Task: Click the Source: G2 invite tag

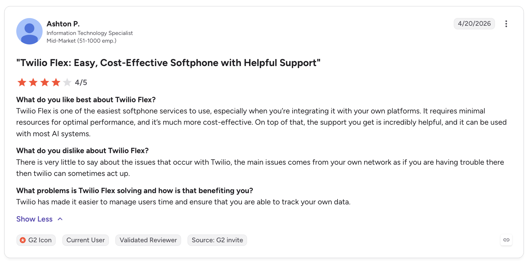Action: click(x=217, y=240)
